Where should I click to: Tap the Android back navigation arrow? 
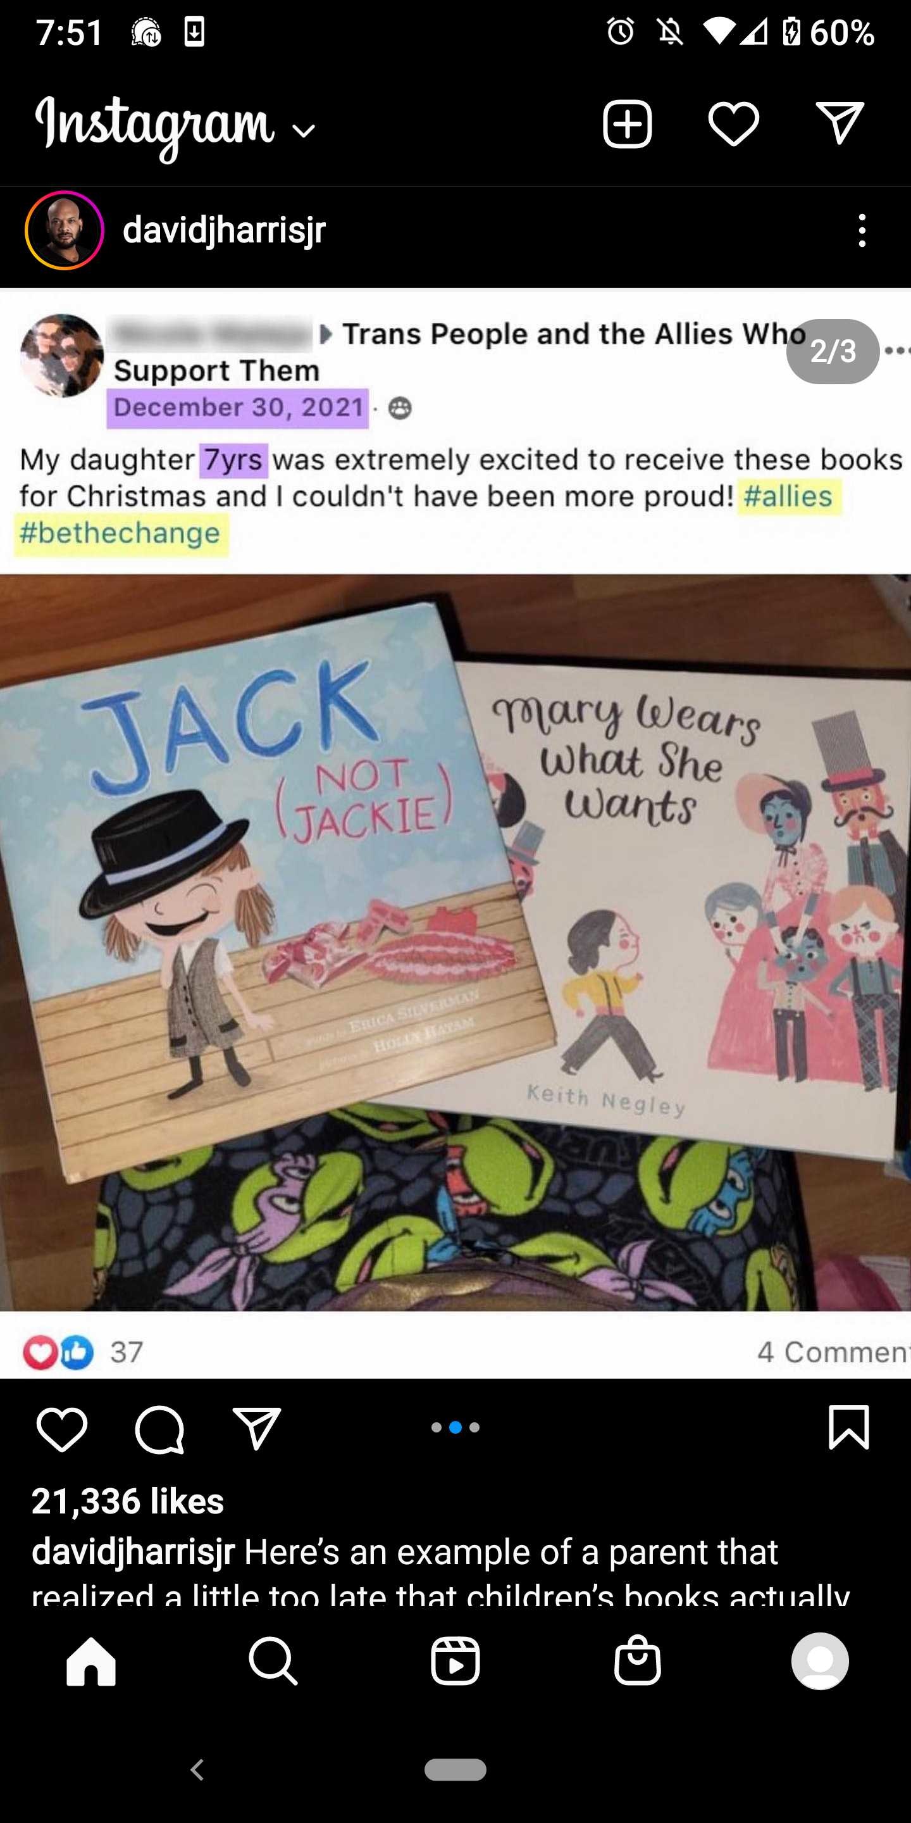point(197,1770)
